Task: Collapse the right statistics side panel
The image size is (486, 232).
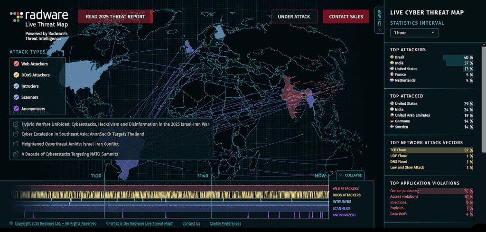Action: tap(379, 20)
